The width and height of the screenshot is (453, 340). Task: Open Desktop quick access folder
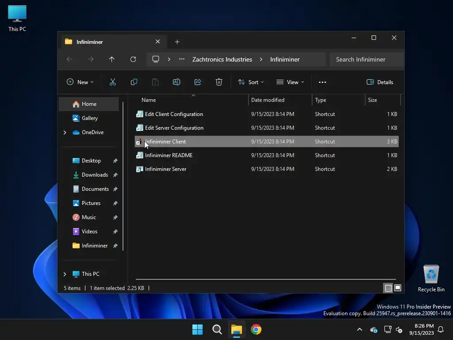click(x=88, y=160)
